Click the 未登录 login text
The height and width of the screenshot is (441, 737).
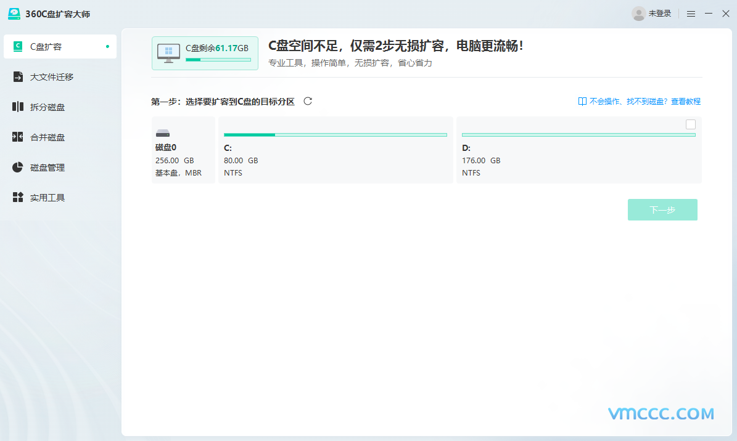659,14
